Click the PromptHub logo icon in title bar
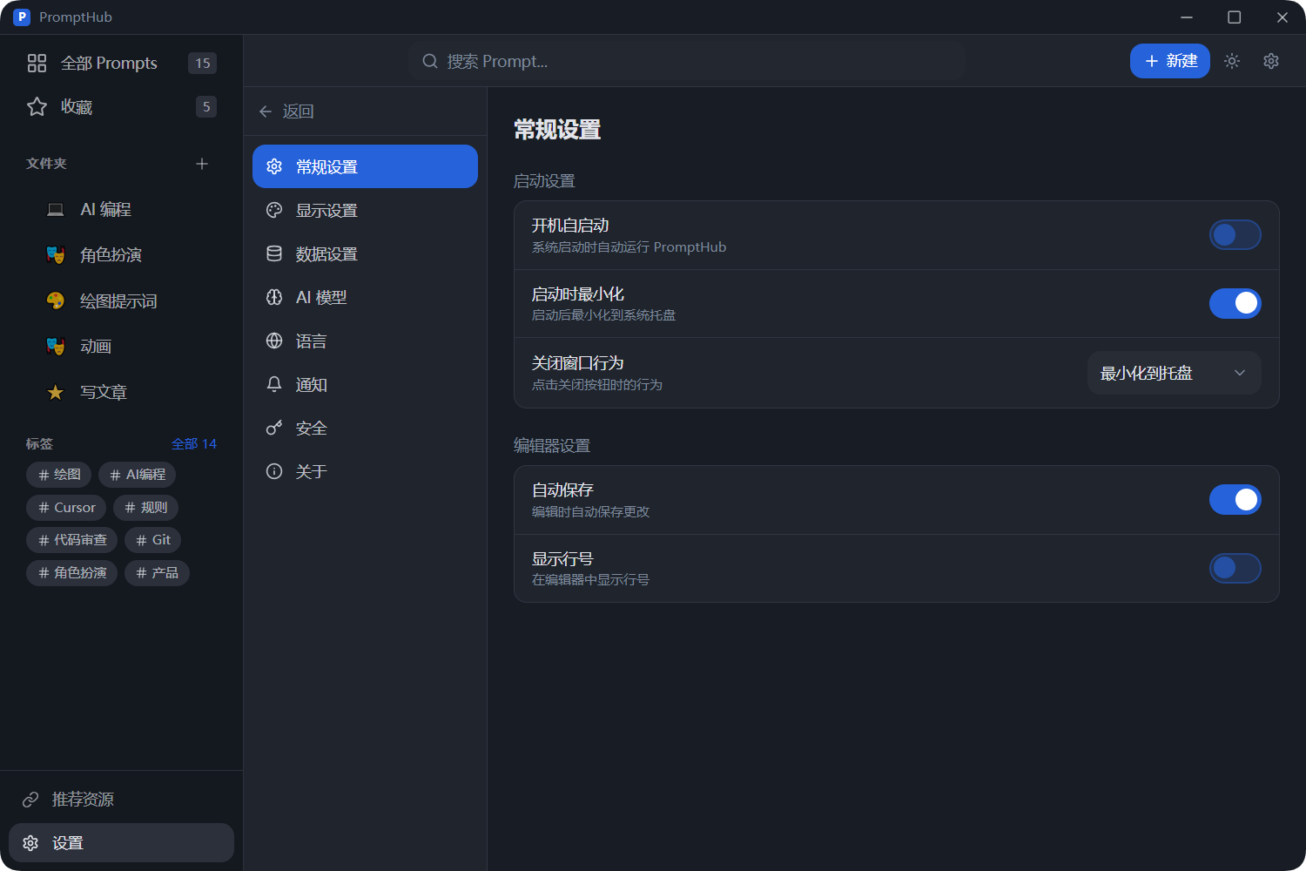 point(22,17)
